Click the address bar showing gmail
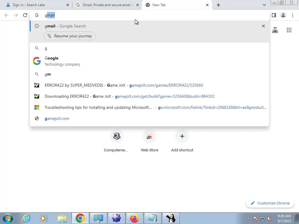 coord(149,15)
